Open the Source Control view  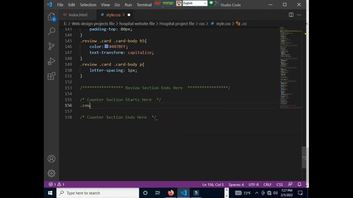click(x=51, y=46)
